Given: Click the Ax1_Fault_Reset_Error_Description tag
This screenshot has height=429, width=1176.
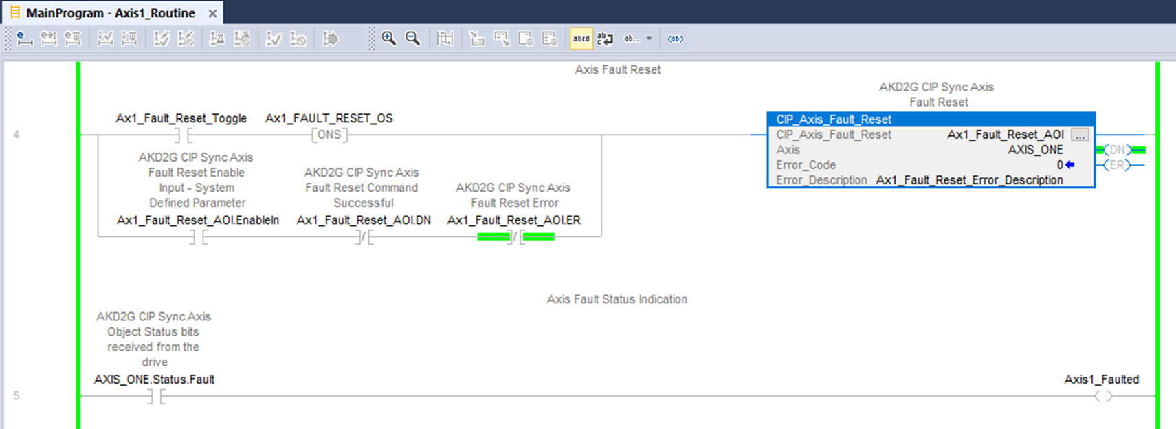Looking at the screenshot, I should click(969, 180).
